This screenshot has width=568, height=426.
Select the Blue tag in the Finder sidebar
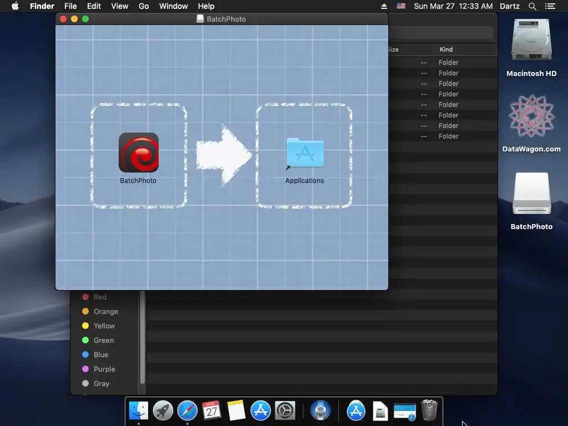pos(95,354)
